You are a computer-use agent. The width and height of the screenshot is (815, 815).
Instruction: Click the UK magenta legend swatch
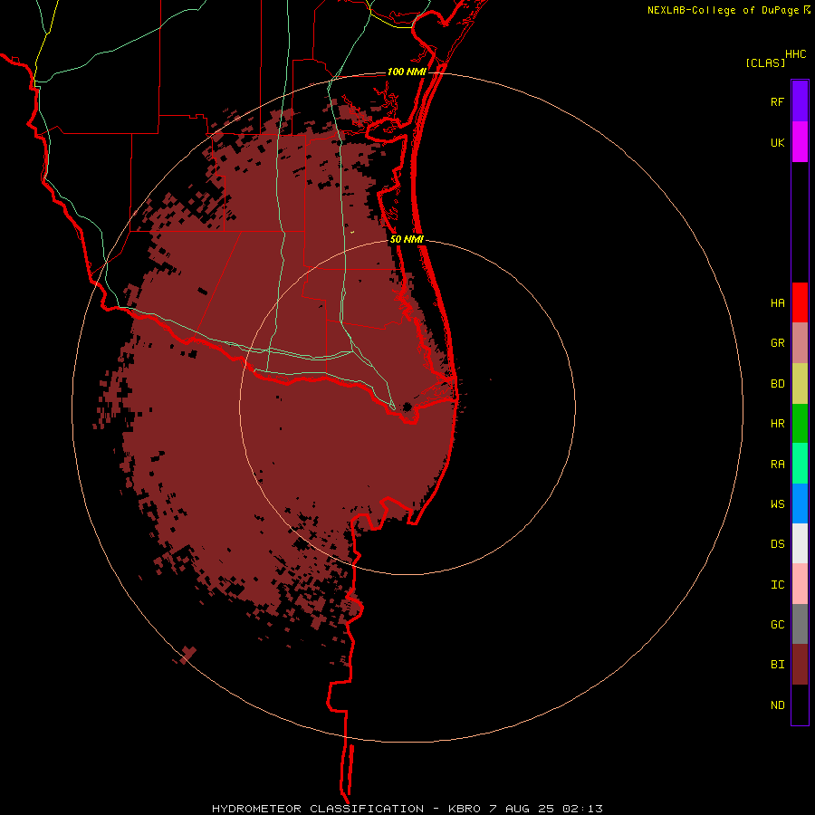tap(800, 142)
